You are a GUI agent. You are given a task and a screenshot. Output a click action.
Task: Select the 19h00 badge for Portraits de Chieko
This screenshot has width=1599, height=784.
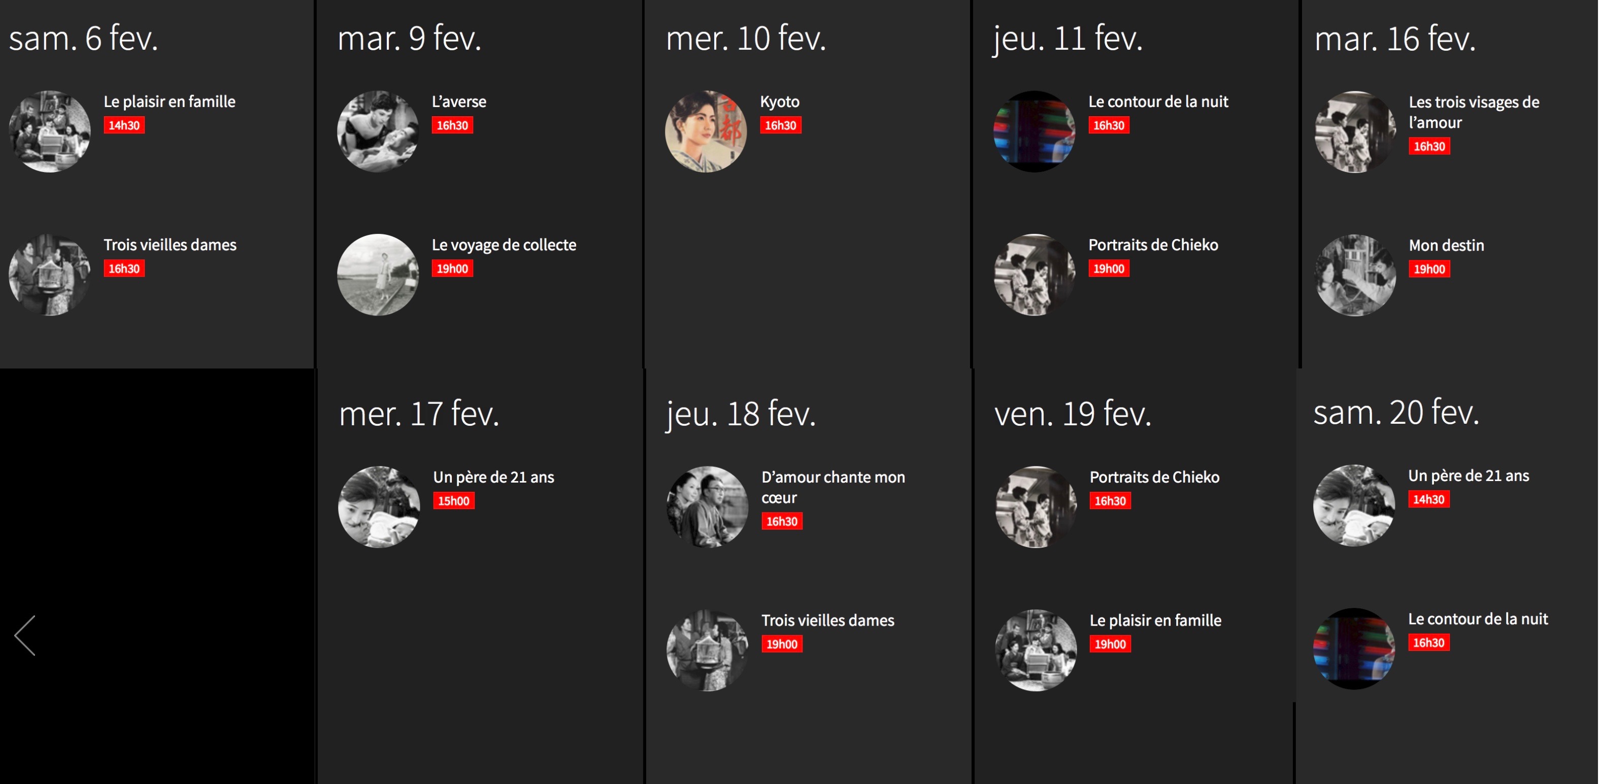[1108, 269]
